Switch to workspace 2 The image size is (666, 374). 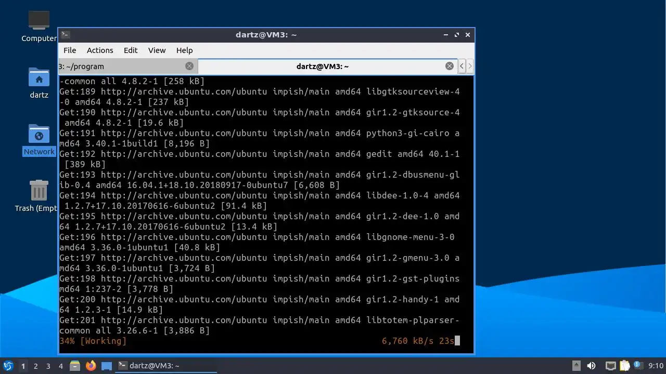36,366
